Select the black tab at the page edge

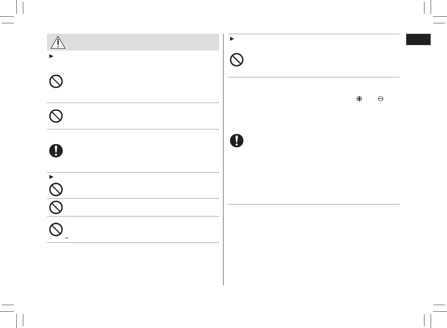tap(418, 40)
